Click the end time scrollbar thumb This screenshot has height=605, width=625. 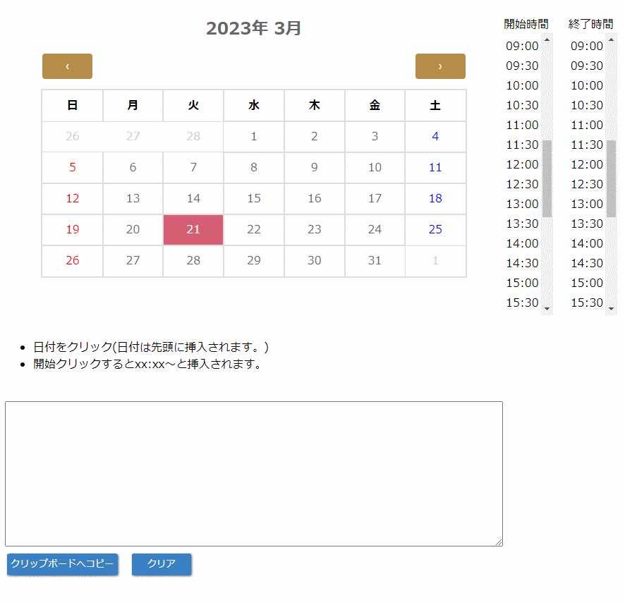point(611,178)
